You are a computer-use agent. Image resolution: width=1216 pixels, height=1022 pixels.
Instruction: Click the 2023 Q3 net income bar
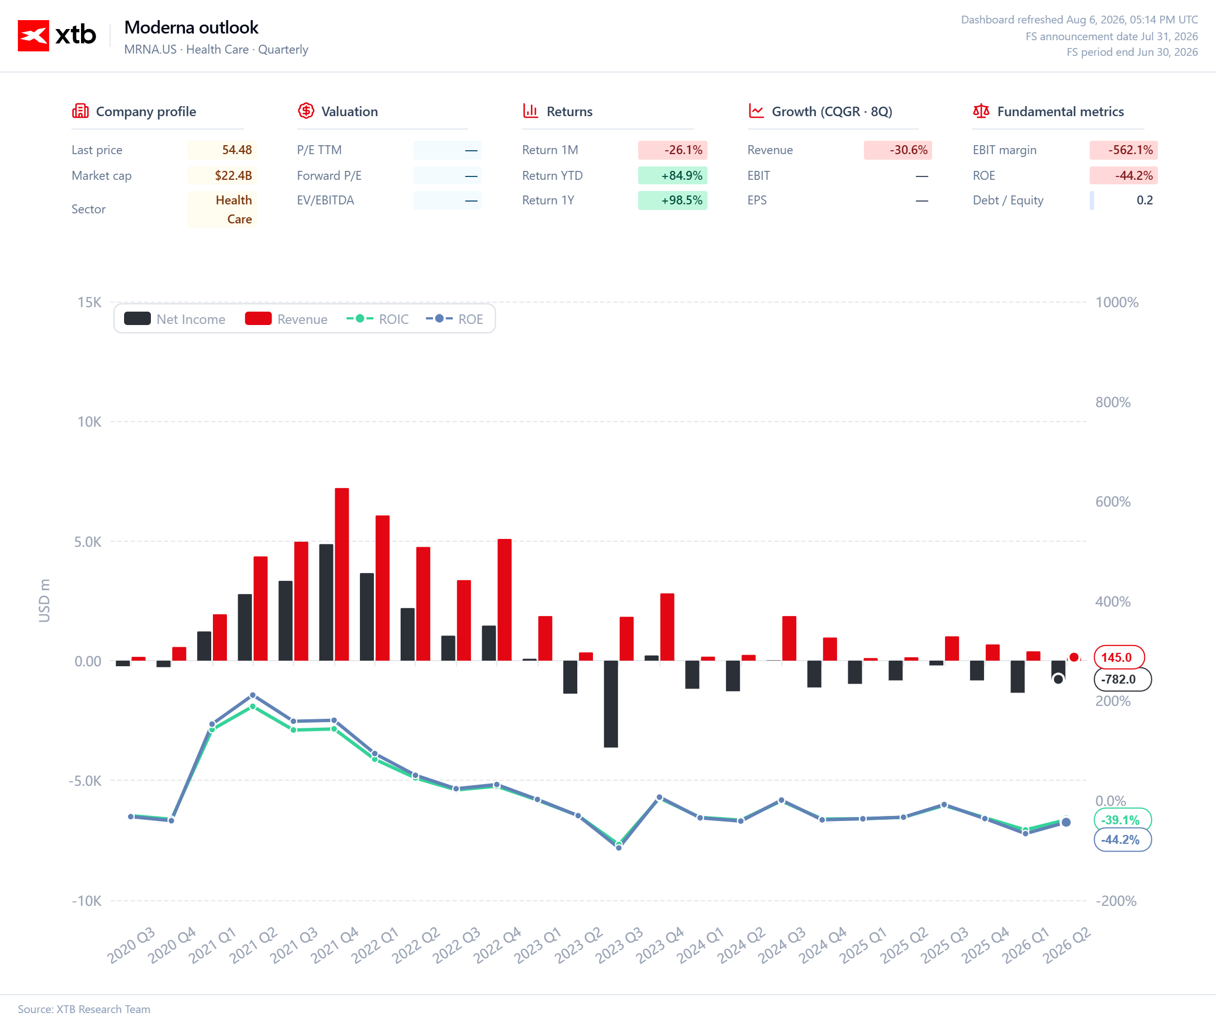tap(611, 704)
